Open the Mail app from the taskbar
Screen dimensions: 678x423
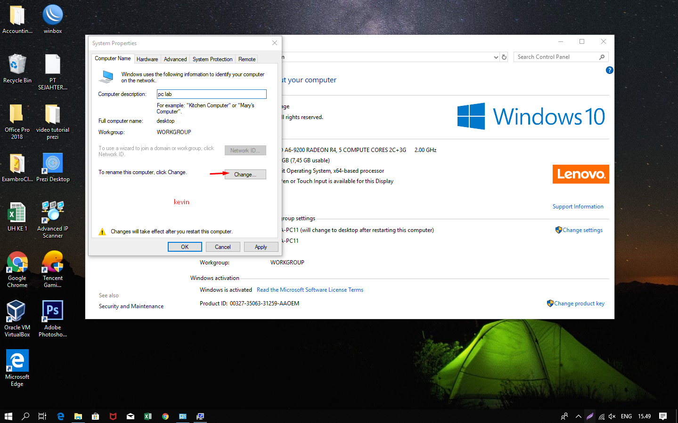click(x=131, y=416)
